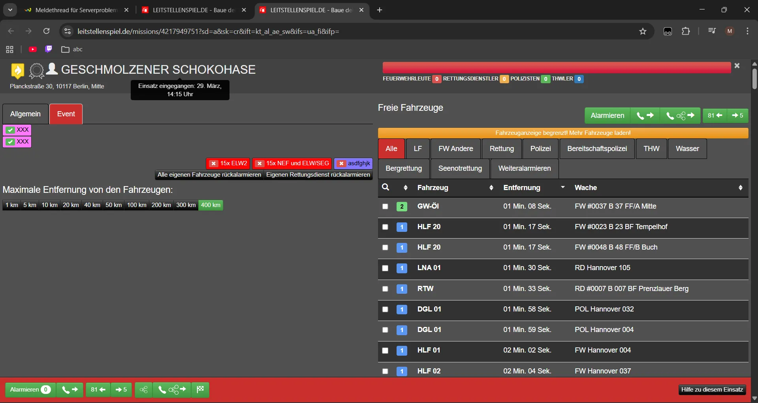Open the Event tab
Viewport: 758px width, 403px height.
[x=66, y=114]
